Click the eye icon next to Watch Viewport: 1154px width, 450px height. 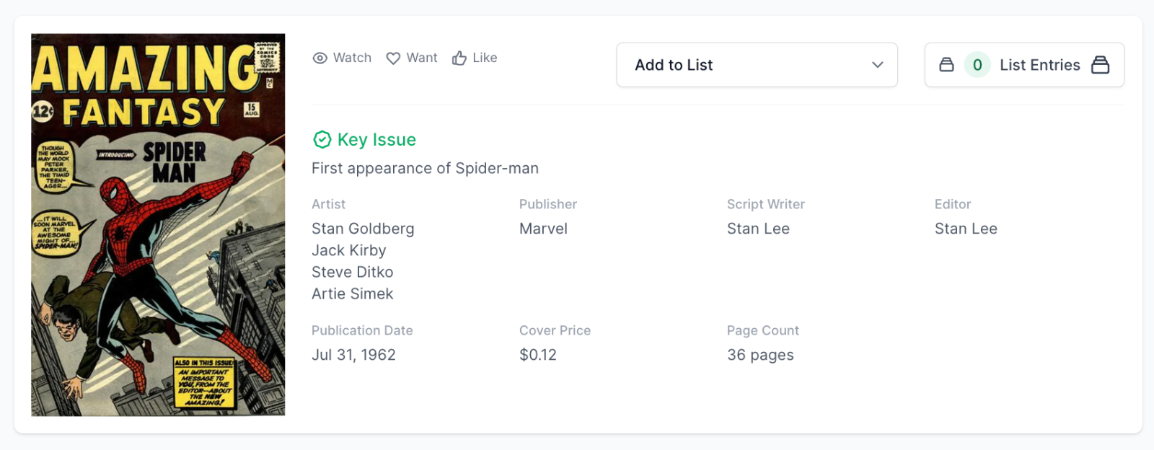[x=320, y=58]
